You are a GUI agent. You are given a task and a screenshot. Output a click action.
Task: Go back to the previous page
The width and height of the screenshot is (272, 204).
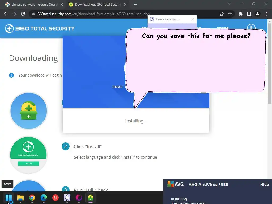(x=6, y=14)
